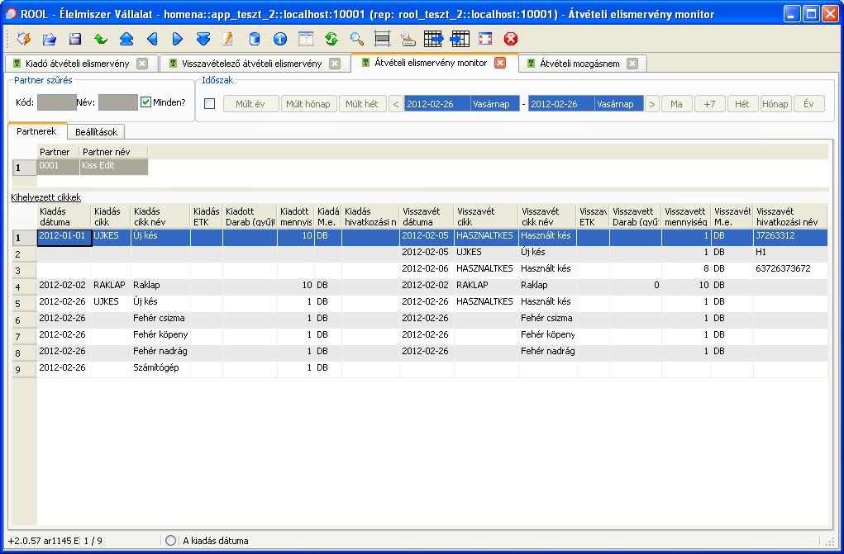The width and height of the screenshot is (844, 554).
Task: Click the blue info icon
Action: point(280,39)
